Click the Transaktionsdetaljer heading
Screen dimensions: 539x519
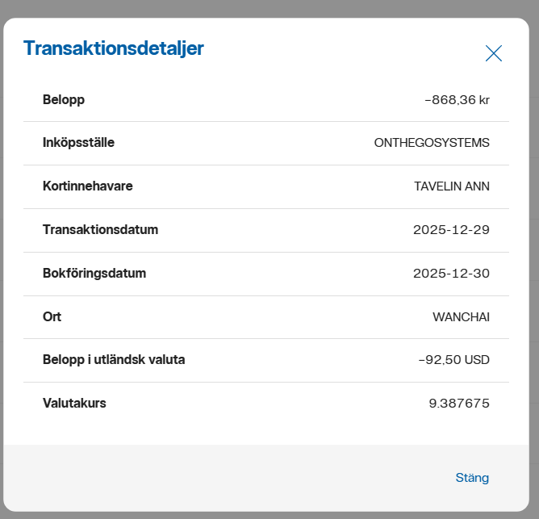click(x=114, y=48)
